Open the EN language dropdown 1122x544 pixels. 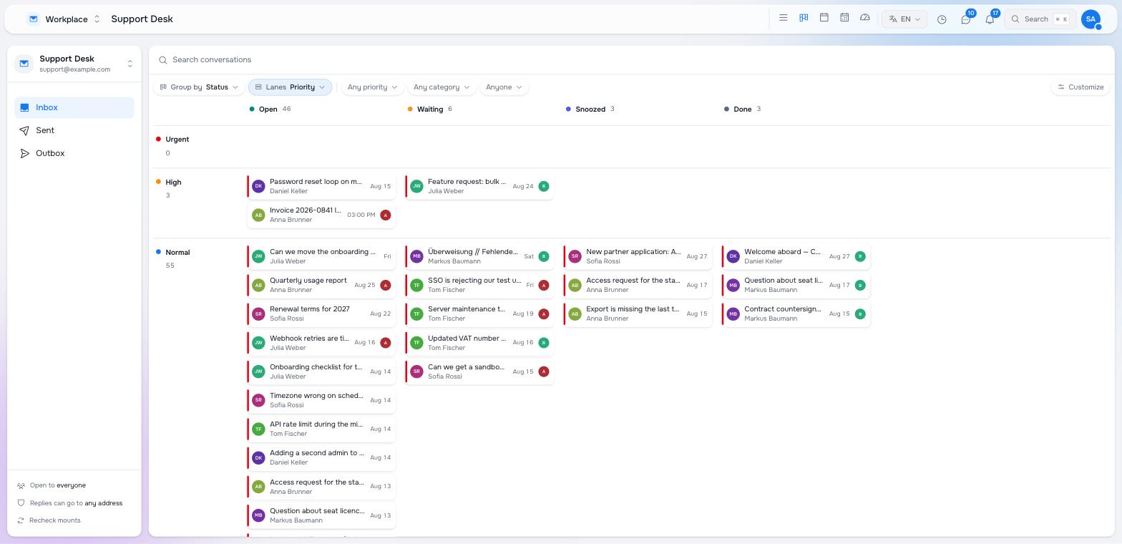904,19
